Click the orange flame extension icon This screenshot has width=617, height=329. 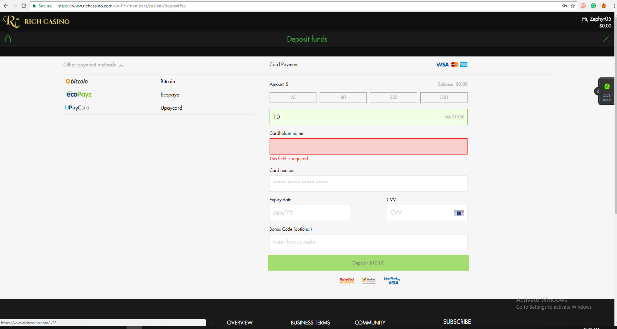pyautogui.click(x=604, y=6)
